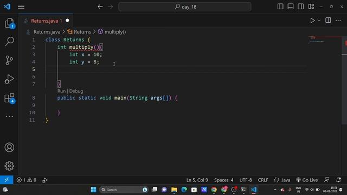Open the Windows Start menu
This screenshot has height=195, width=347.
tap(93, 190)
